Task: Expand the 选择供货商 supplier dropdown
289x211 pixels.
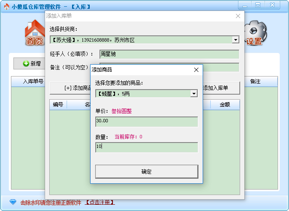Action: point(235,40)
